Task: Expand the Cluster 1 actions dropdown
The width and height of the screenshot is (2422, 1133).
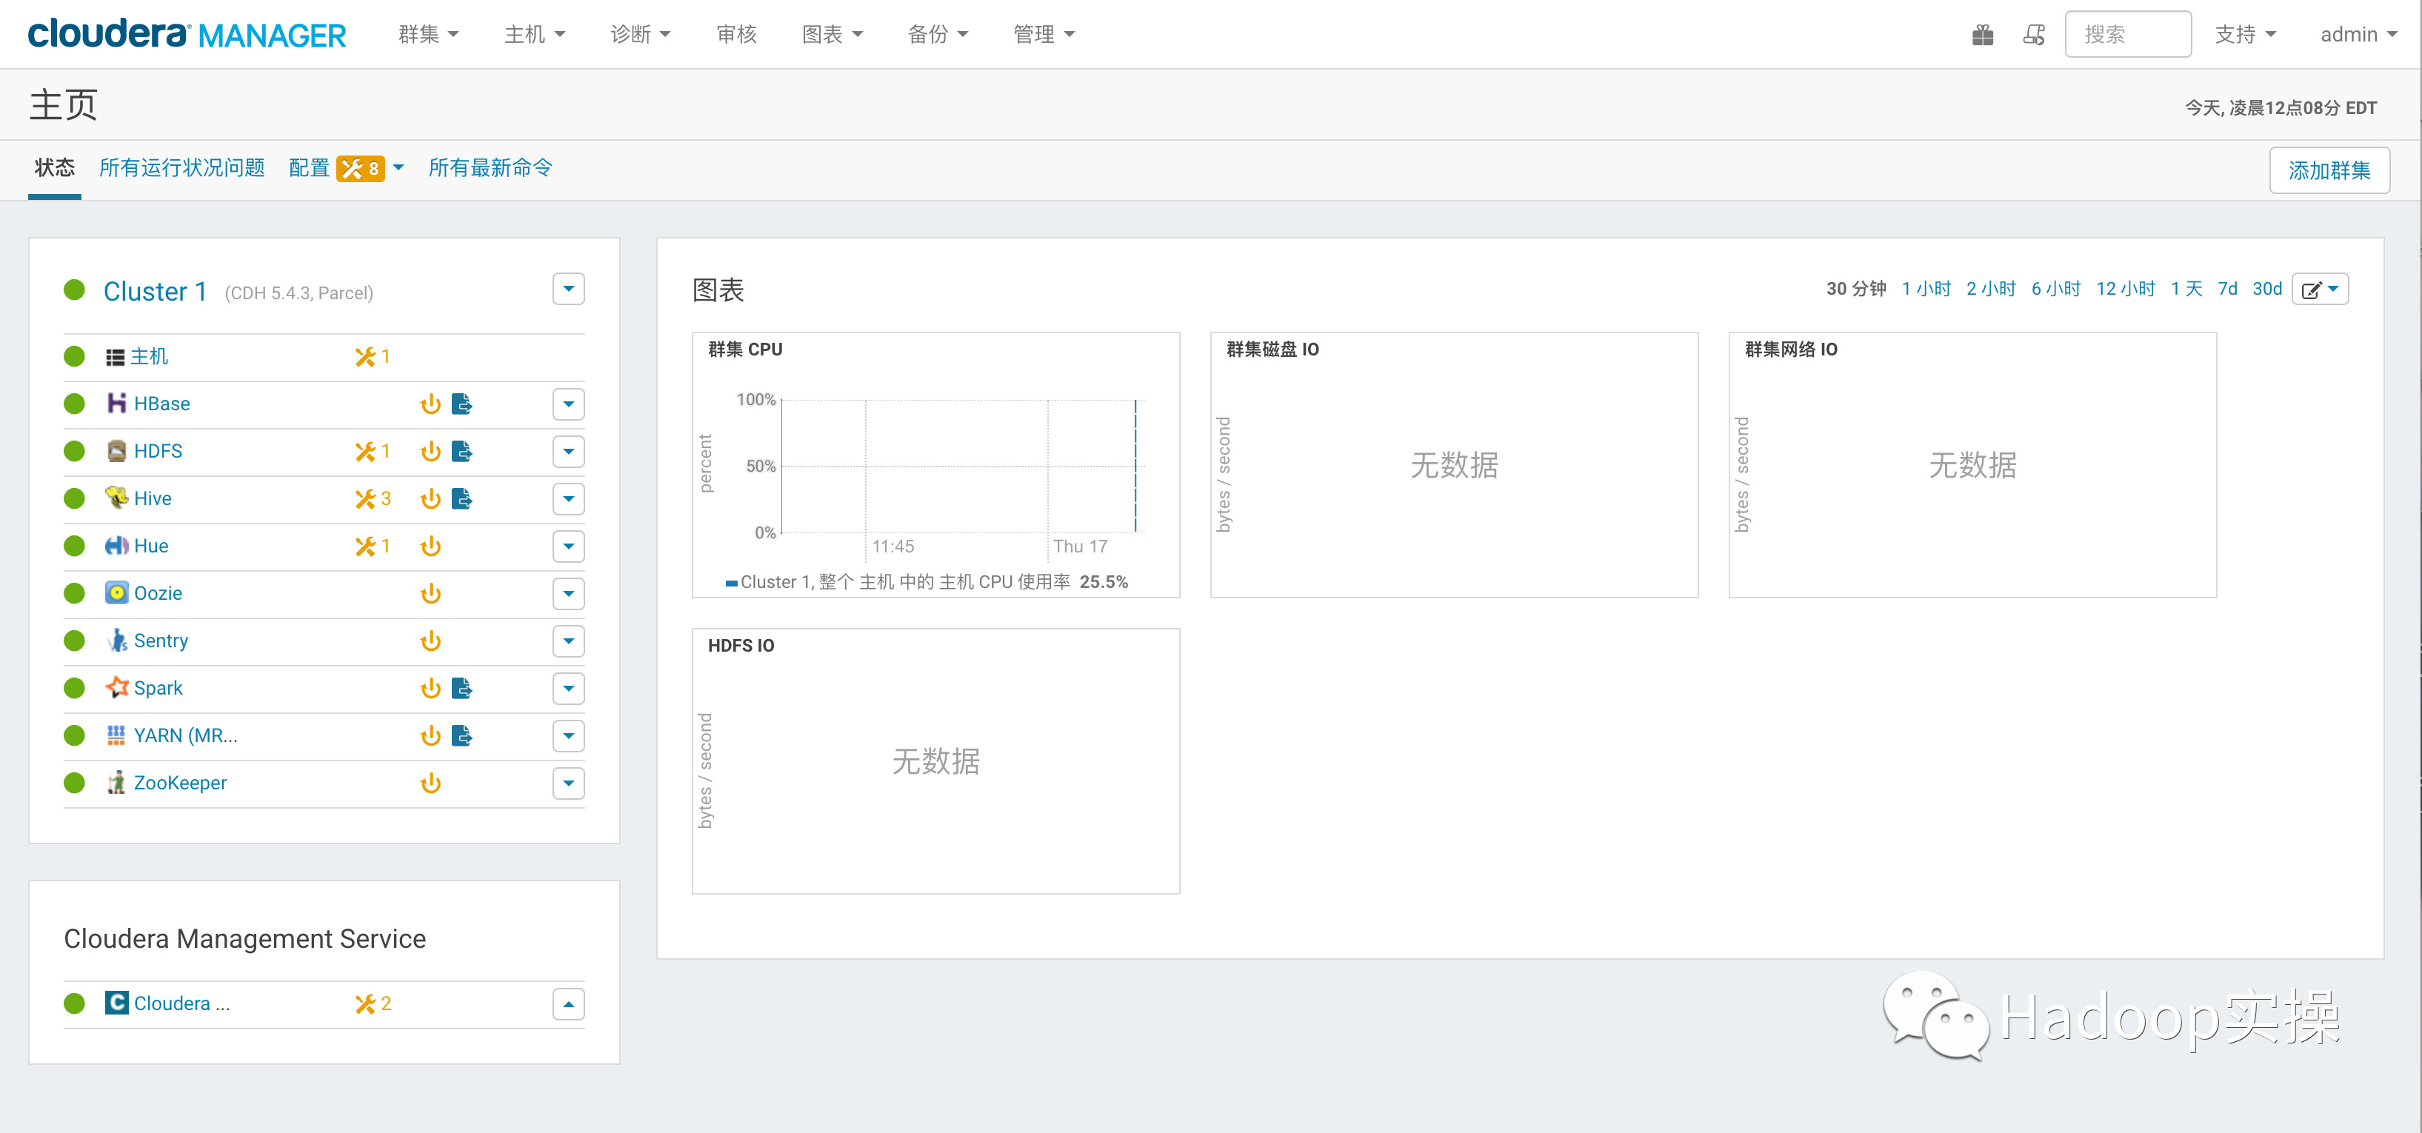Action: click(x=569, y=289)
